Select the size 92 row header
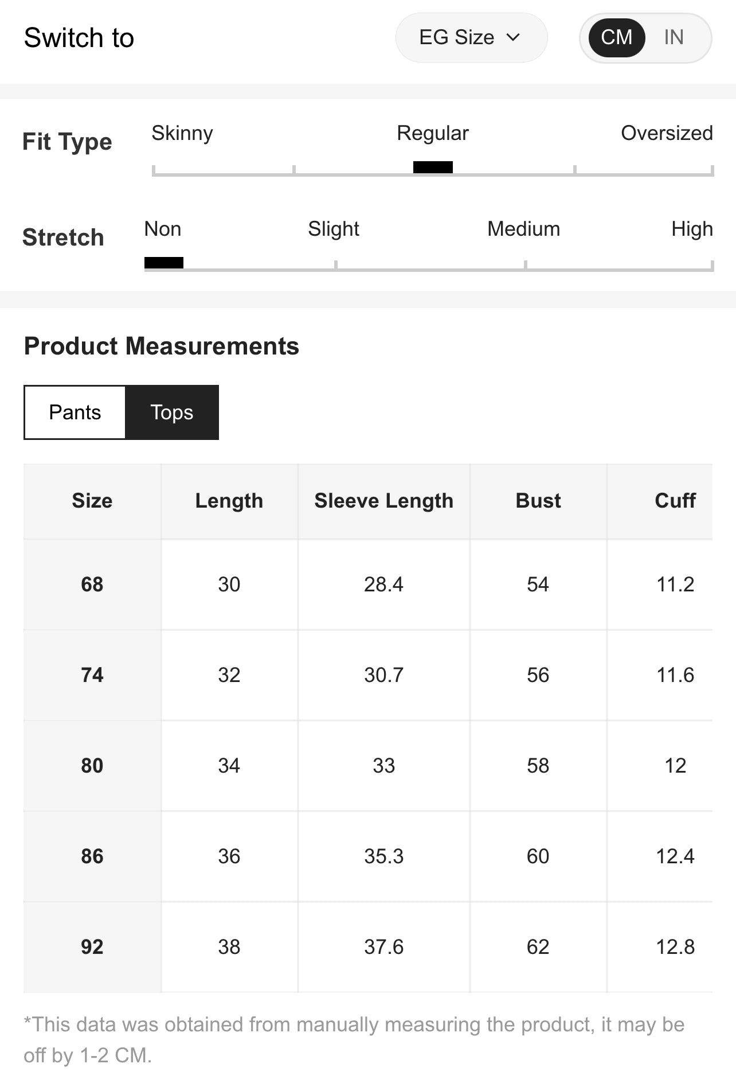 (92, 947)
